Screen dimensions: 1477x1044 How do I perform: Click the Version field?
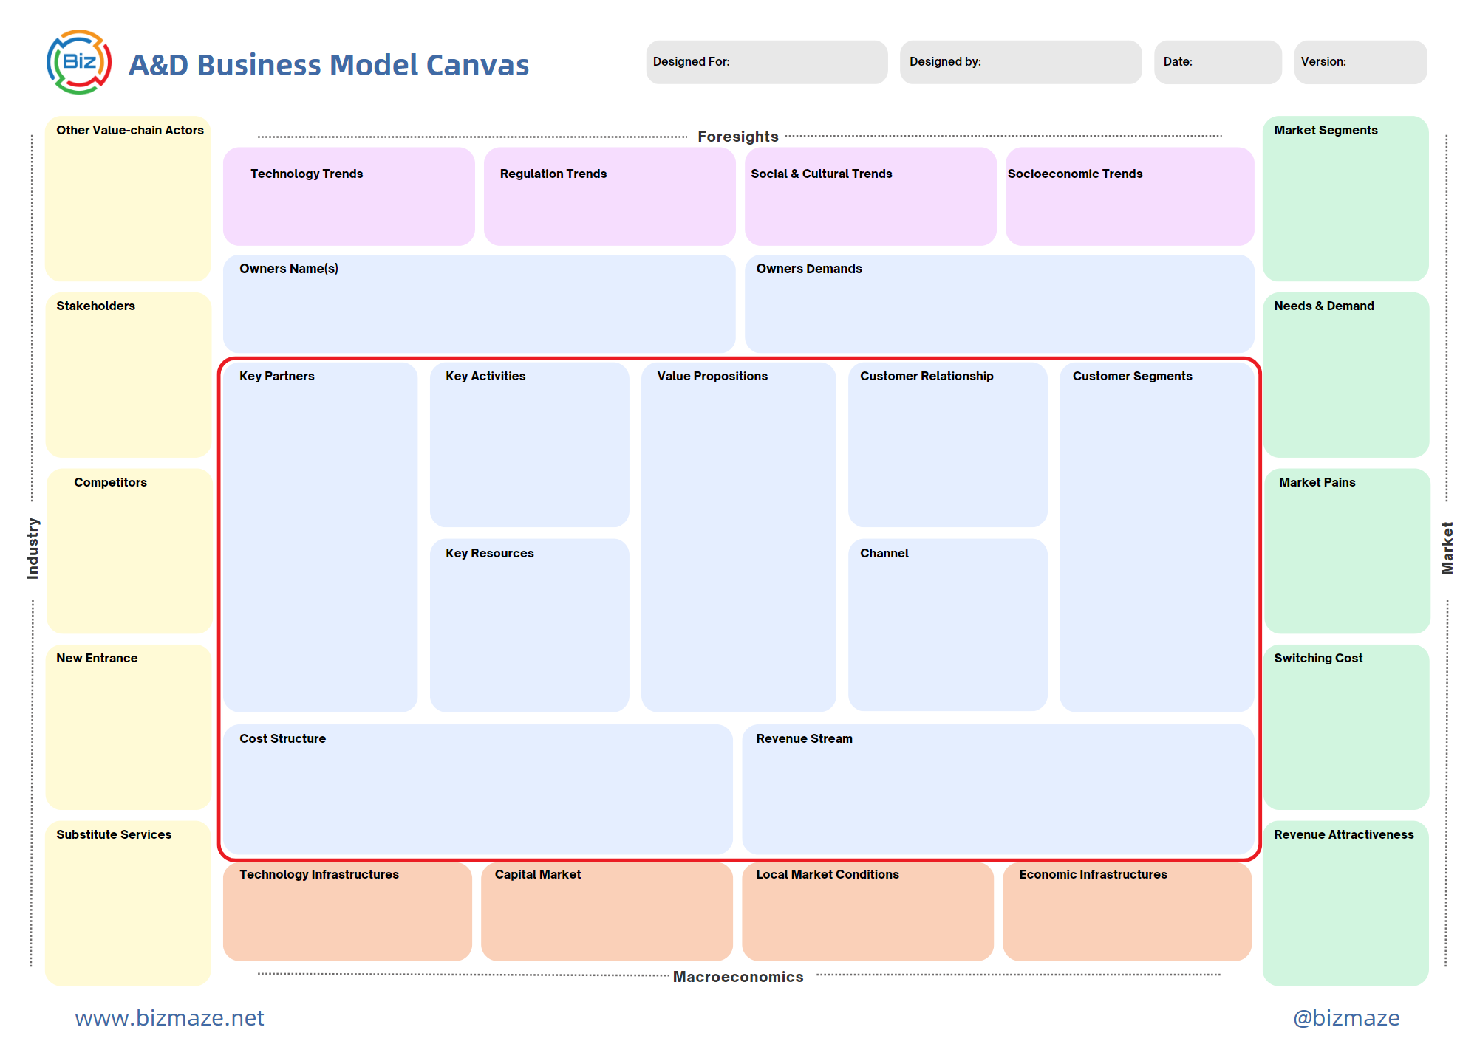click(1359, 62)
